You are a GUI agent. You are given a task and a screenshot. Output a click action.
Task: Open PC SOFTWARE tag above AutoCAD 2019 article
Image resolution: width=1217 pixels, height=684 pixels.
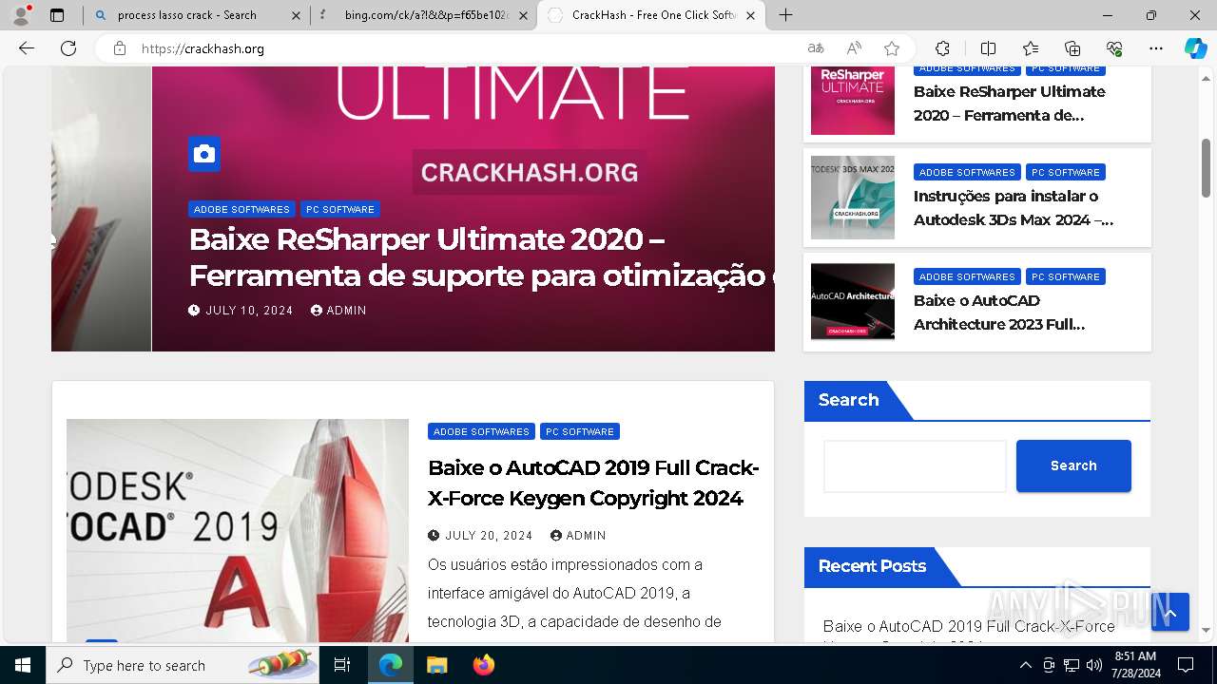point(580,431)
